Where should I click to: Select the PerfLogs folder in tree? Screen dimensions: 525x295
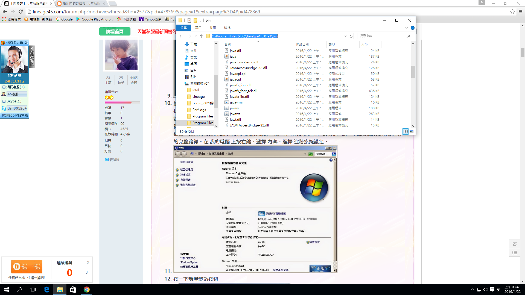199,110
